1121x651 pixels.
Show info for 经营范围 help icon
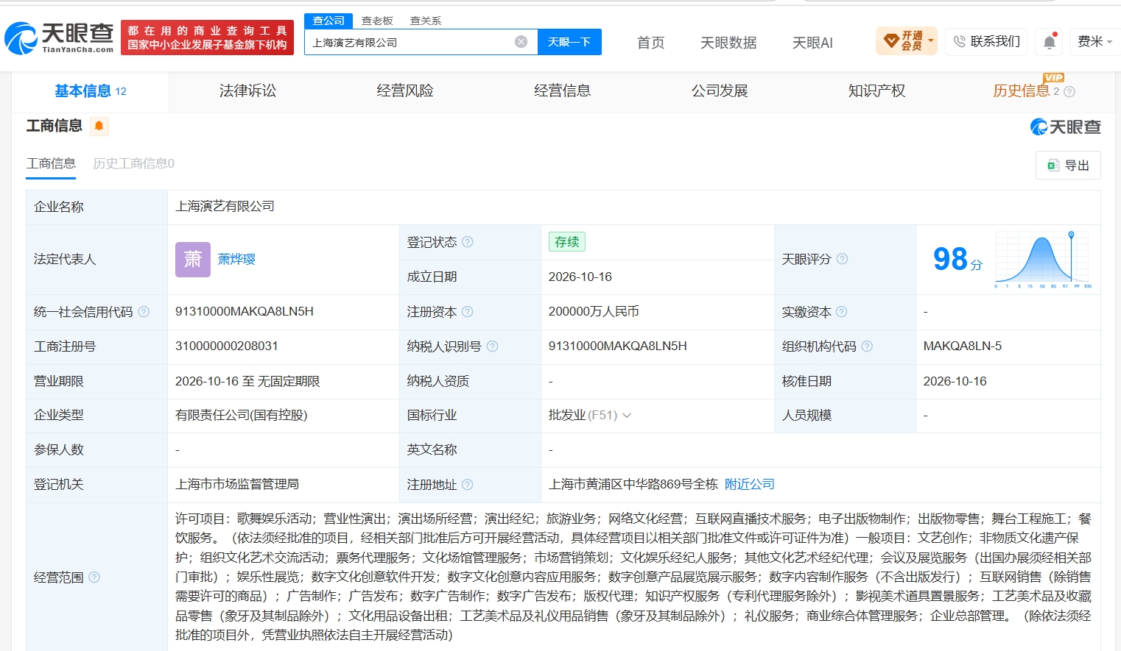point(94,577)
